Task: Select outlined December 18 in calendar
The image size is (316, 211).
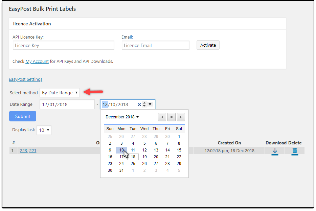Action: [x=133, y=157]
